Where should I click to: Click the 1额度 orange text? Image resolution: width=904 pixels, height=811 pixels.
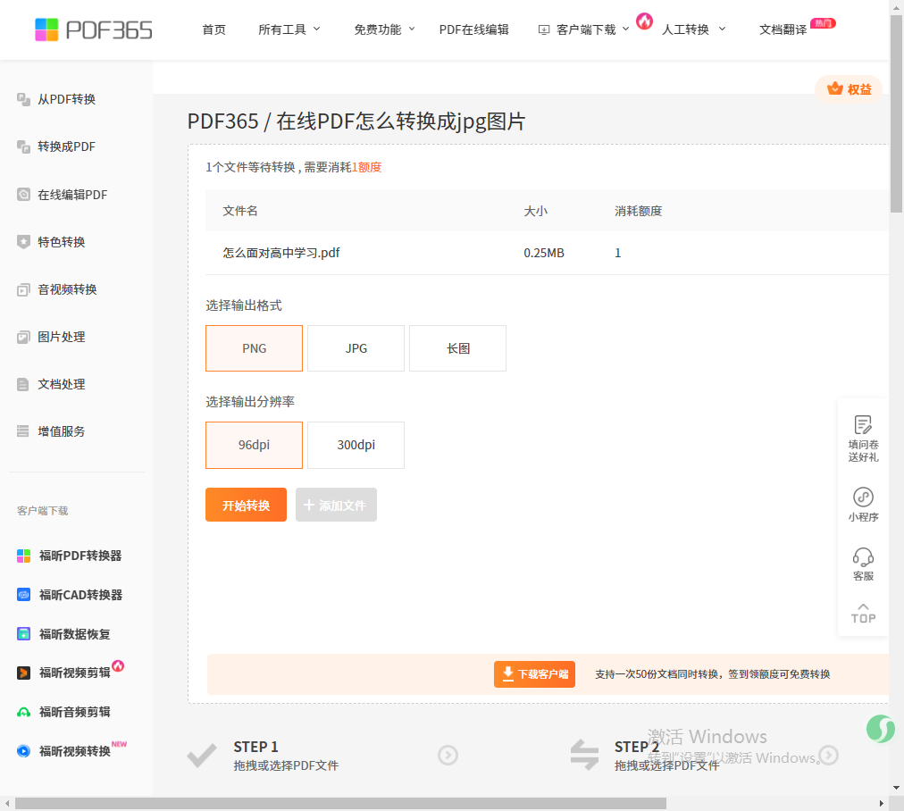pyautogui.click(x=366, y=168)
